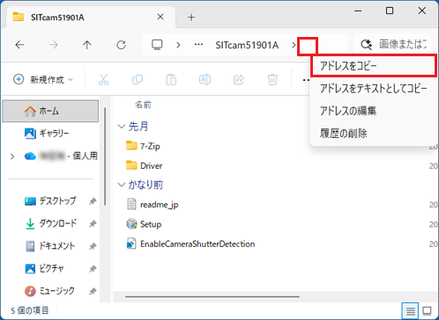Click SITcam51901A in the address bar

coord(247,45)
